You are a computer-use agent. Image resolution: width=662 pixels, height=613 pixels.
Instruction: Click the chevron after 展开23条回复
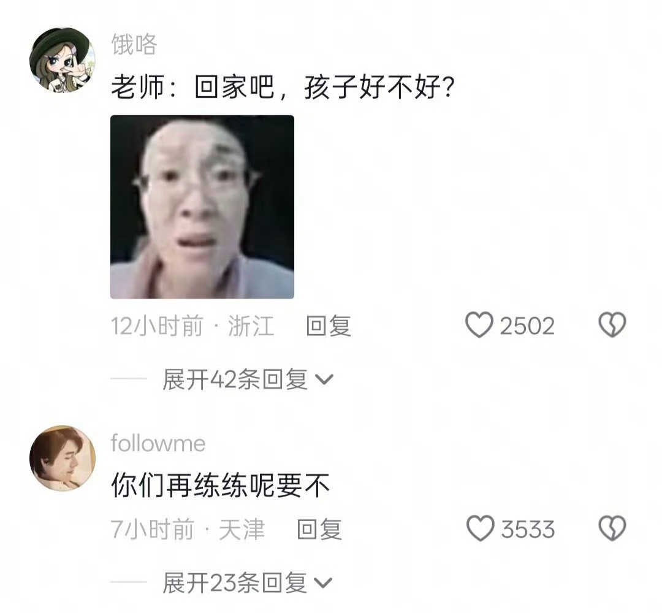tap(324, 583)
